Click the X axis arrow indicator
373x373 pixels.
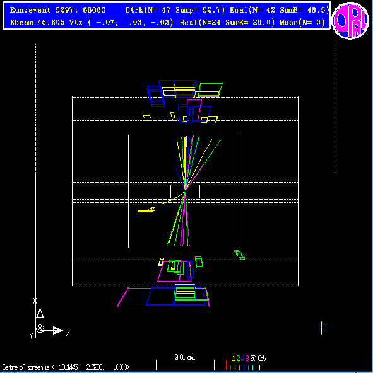[x=40, y=313]
